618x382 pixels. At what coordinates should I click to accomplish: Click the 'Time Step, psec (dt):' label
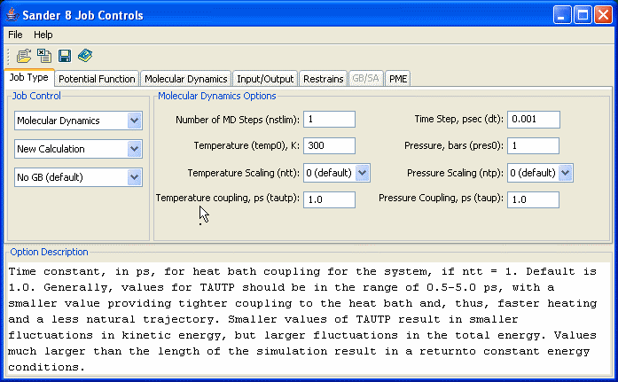(x=458, y=119)
